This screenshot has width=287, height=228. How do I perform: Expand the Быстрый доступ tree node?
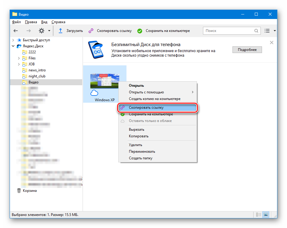point(13,40)
